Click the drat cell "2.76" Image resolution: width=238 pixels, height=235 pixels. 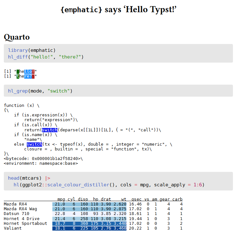pyautogui.click(x=106, y=228)
